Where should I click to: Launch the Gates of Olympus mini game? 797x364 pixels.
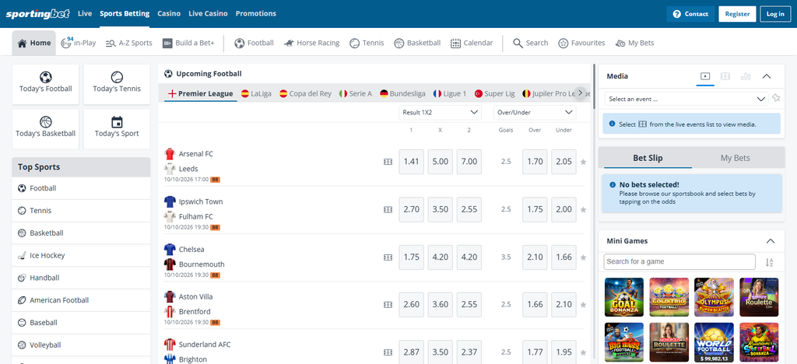click(x=714, y=297)
